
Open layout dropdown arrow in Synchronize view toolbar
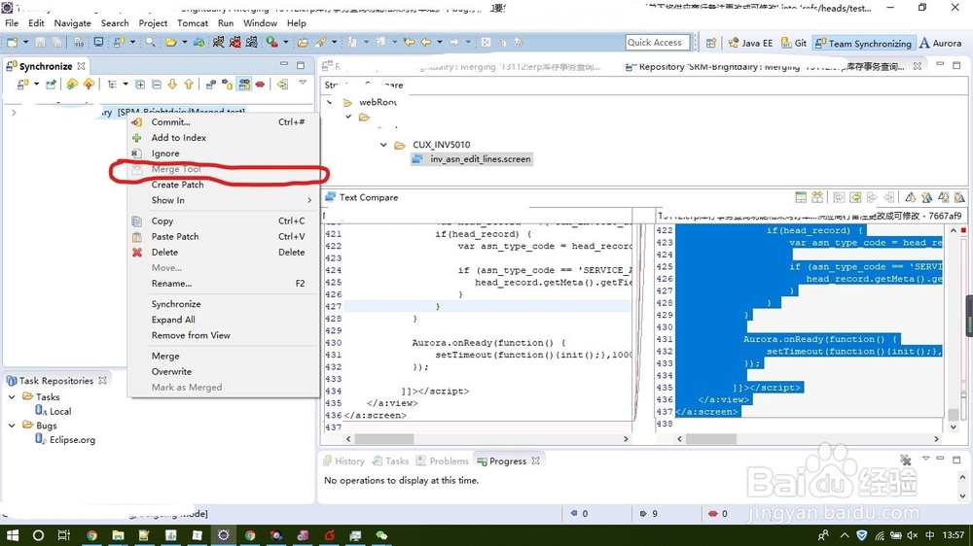click(125, 84)
